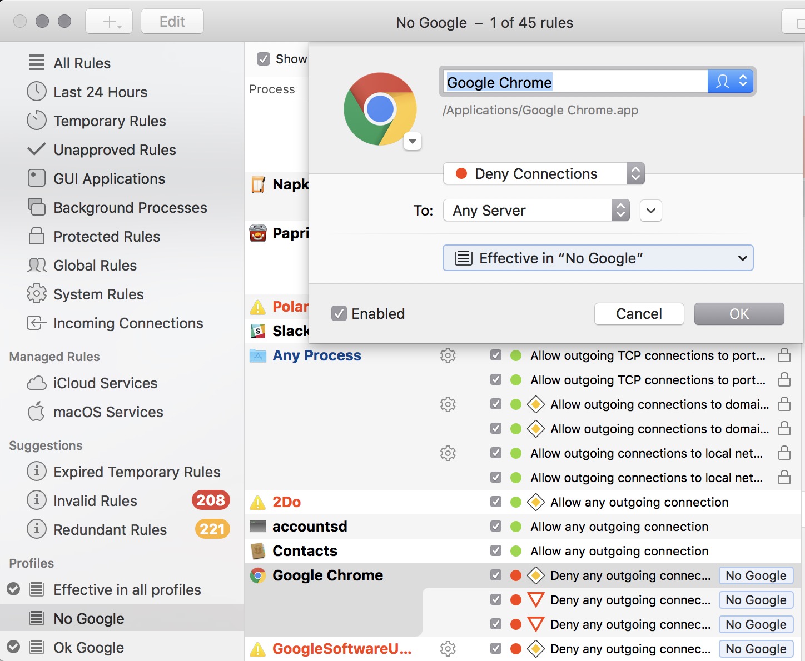Open the Any Server dropdown
The width and height of the screenshot is (805, 661).
click(x=536, y=210)
